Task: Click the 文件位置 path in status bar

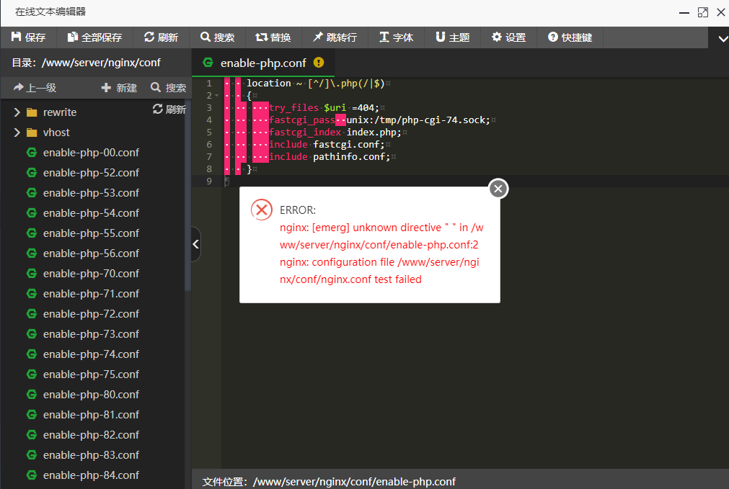Action: (x=354, y=482)
